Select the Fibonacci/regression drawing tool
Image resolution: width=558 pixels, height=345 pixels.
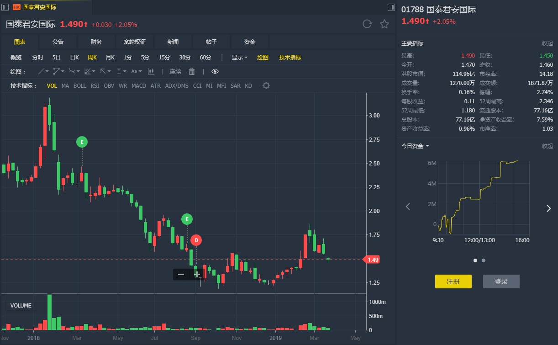point(88,71)
